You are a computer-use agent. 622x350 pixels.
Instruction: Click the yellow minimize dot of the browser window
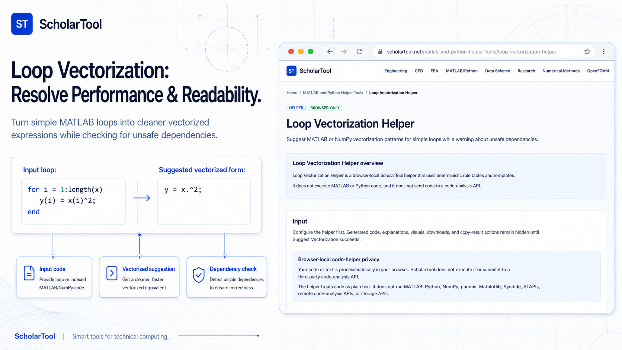click(301, 52)
